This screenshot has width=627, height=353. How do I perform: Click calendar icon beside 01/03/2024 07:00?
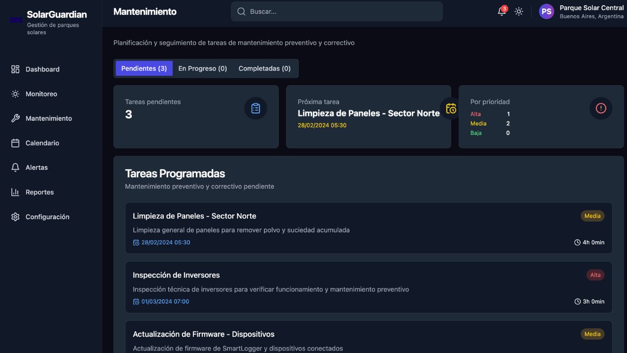136,302
